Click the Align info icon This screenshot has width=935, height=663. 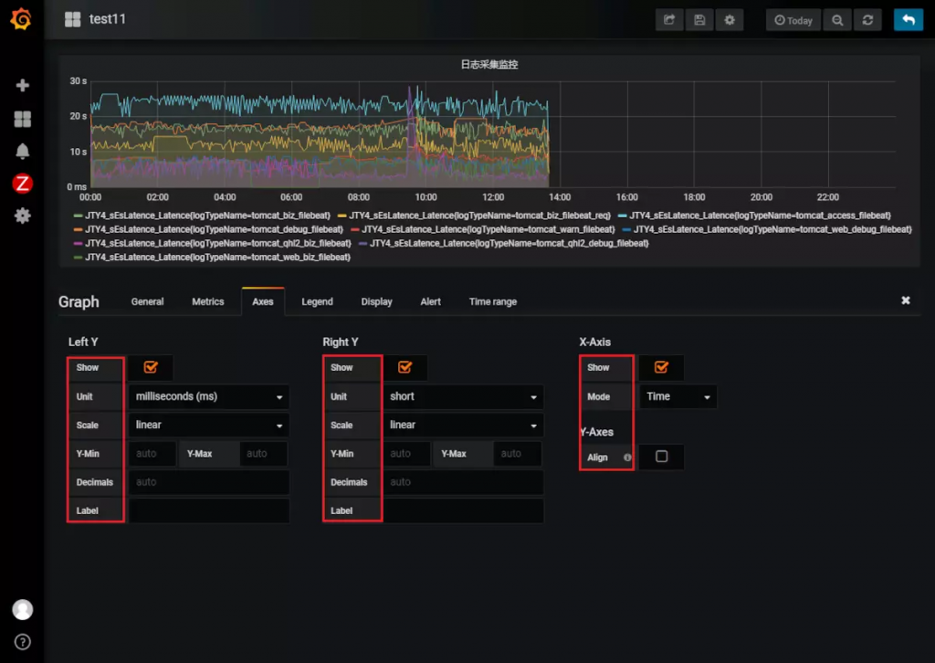pyautogui.click(x=627, y=458)
